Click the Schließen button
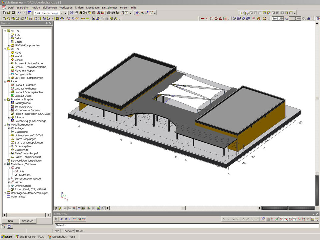The width and height of the screenshot is (320, 240). 27,221
